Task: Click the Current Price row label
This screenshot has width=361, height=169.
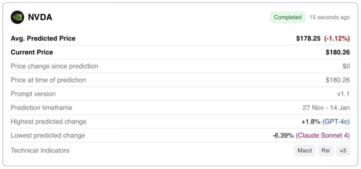Action: coord(32,52)
